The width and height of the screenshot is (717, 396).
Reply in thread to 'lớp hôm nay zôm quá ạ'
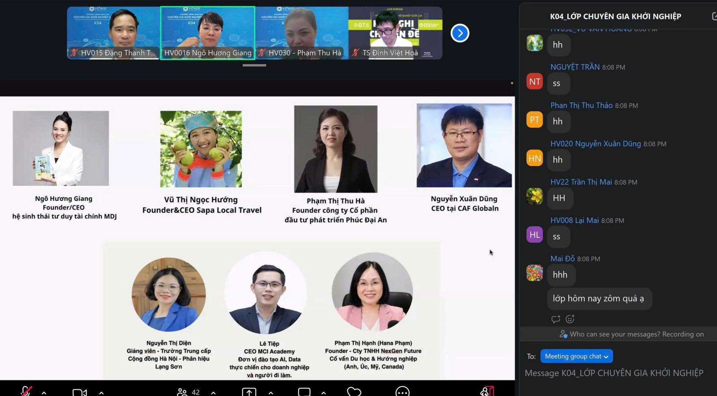coord(556,319)
